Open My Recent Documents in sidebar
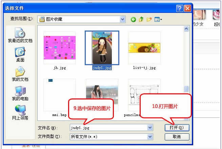This screenshot has width=222, height=149. 20,35
